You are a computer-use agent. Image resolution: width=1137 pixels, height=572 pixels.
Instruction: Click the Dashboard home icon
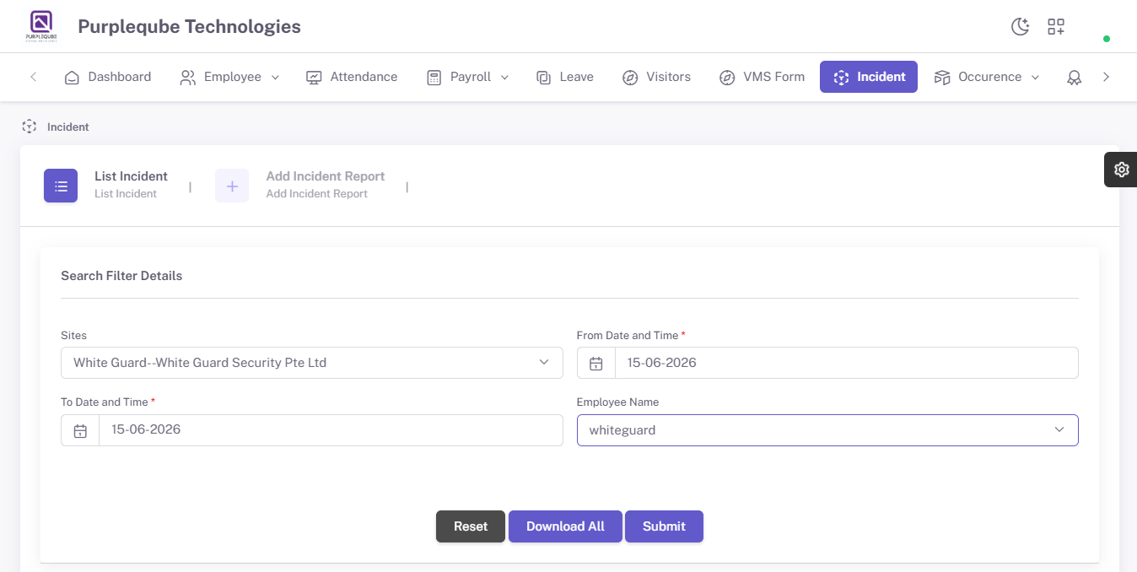(73, 78)
